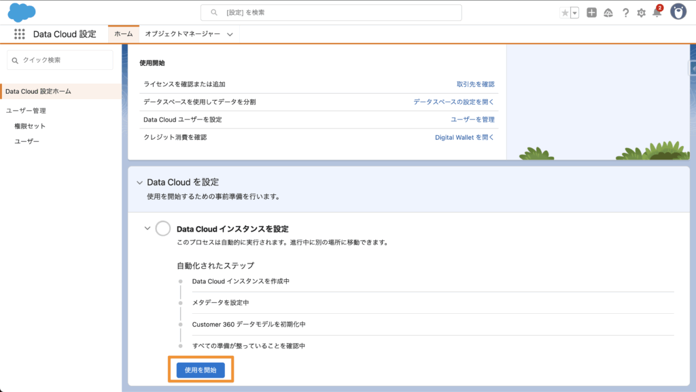
Task: Click the favorites star icon
Action: pyautogui.click(x=565, y=13)
